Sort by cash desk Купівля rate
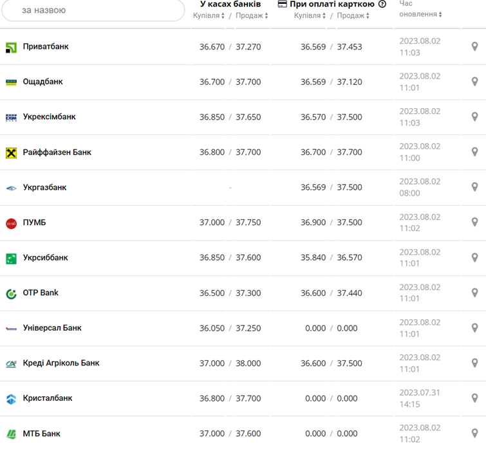The width and height of the screenshot is (486, 451). 209,15
